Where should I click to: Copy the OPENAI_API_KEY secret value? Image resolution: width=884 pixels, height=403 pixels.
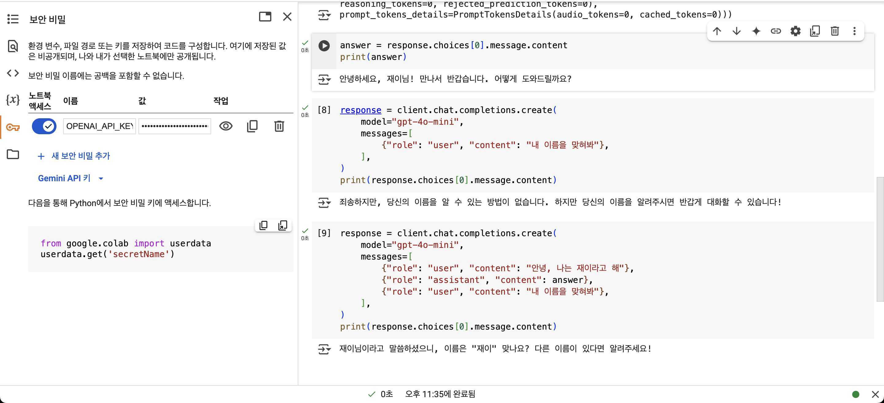pyautogui.click(x=252, y=126)
